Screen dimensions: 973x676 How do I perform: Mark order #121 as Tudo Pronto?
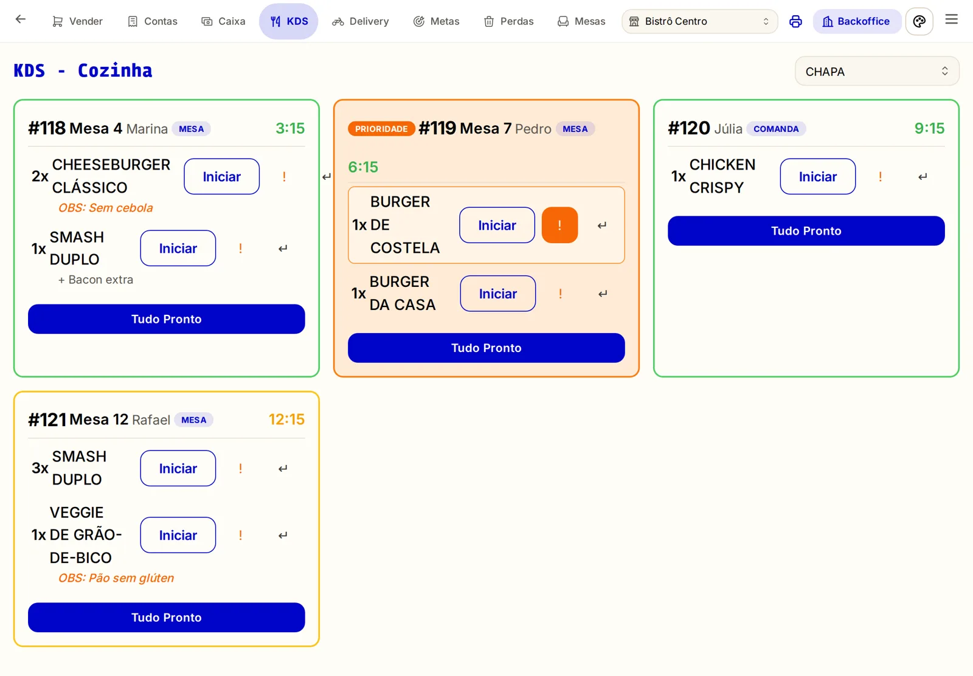(167, 618)
